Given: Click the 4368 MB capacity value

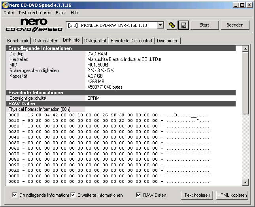Looking at the screenshot, I should pyautogui.click(x=96, y=82).
